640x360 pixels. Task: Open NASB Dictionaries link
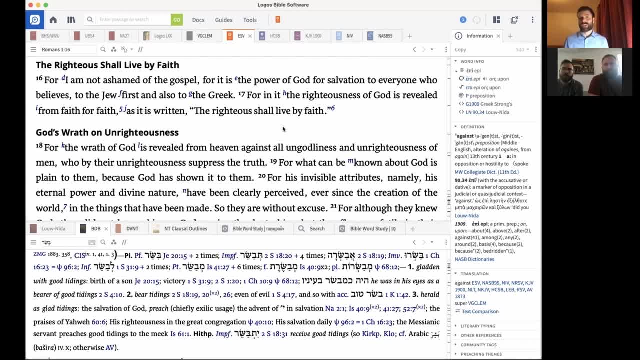474,259
